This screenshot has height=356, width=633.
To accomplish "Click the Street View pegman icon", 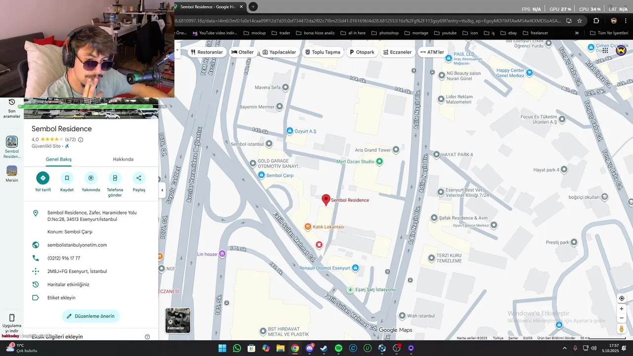I will pos(622,329).
